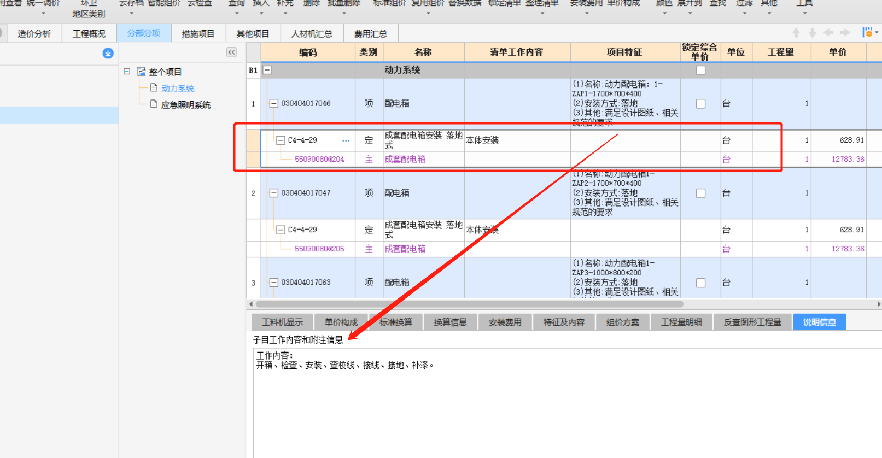Click the horizontal scrollbar right arrow
882x458 pixels.
pyautogui.click(x=878, y=304)
